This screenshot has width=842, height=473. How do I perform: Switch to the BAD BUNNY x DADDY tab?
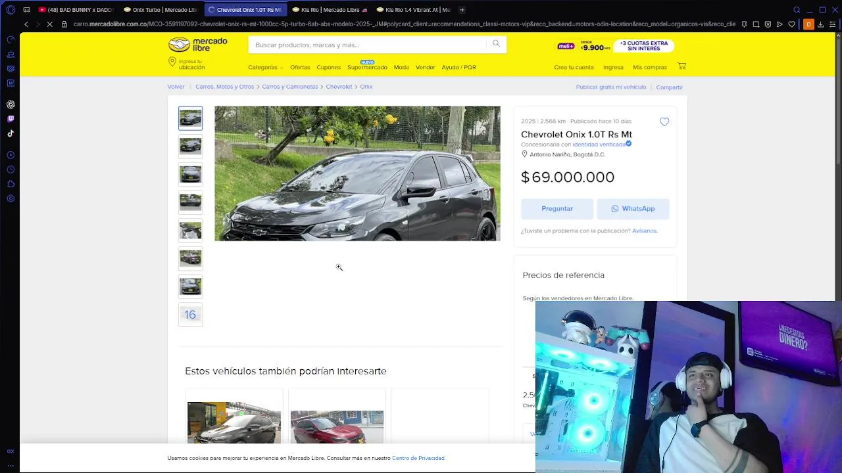pyautogui.click(x=76, y=10)
